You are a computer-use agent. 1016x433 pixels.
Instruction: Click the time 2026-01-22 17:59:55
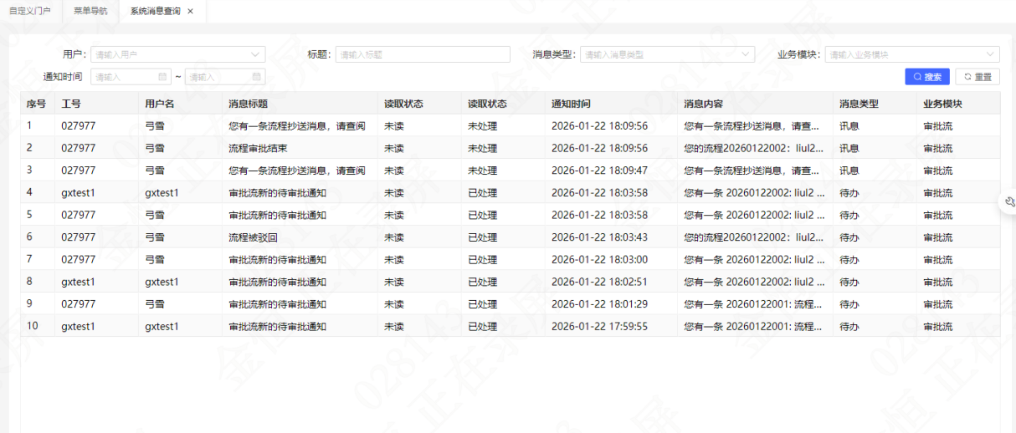pyautogui.click(x=599, y=326)
